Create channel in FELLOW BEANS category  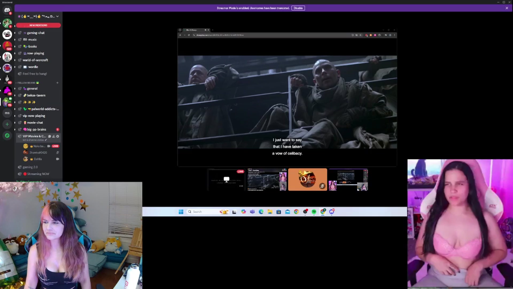click(57, 83)
